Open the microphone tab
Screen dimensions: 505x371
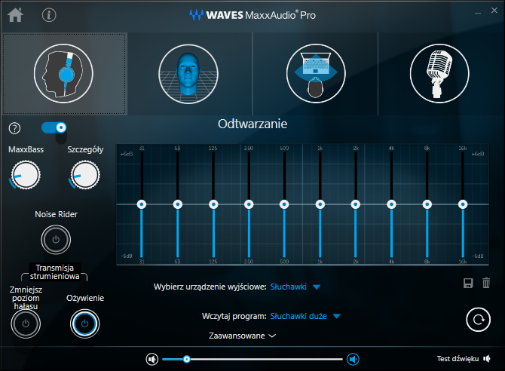439,74
